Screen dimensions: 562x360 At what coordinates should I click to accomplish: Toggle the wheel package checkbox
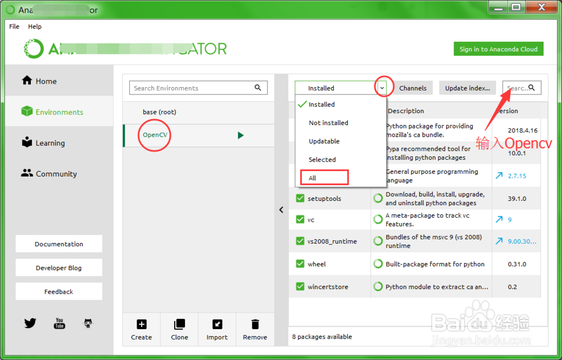(x=300, y=264)
